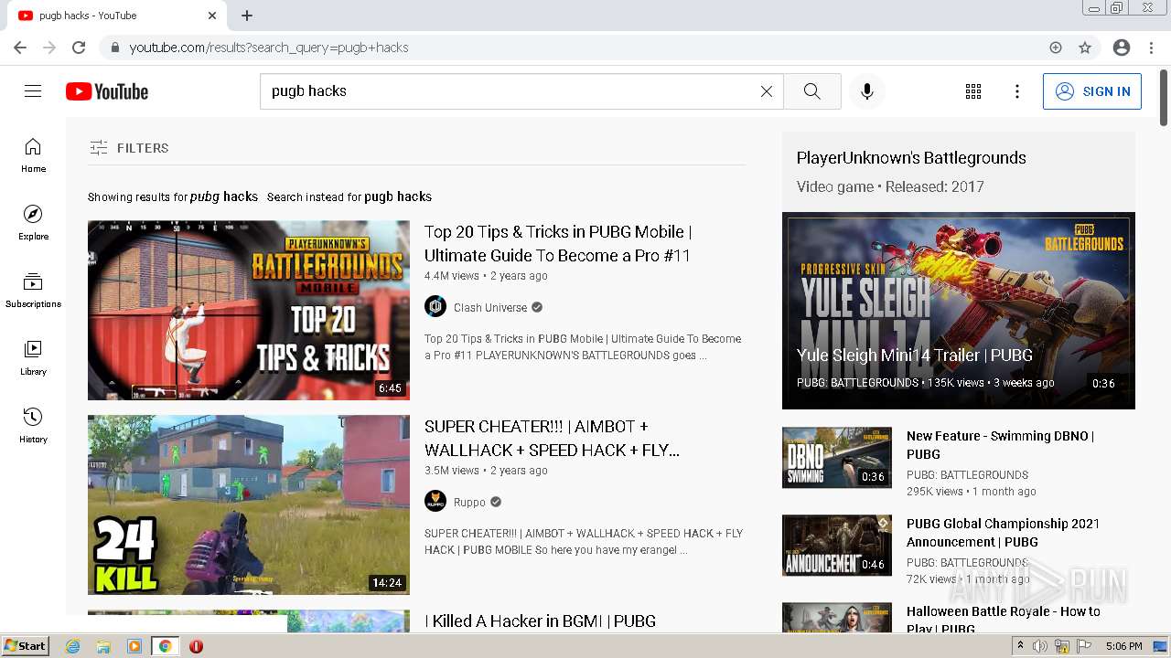Open New Feature Swimming DBNO thumbnail

[x=837, y=457]
